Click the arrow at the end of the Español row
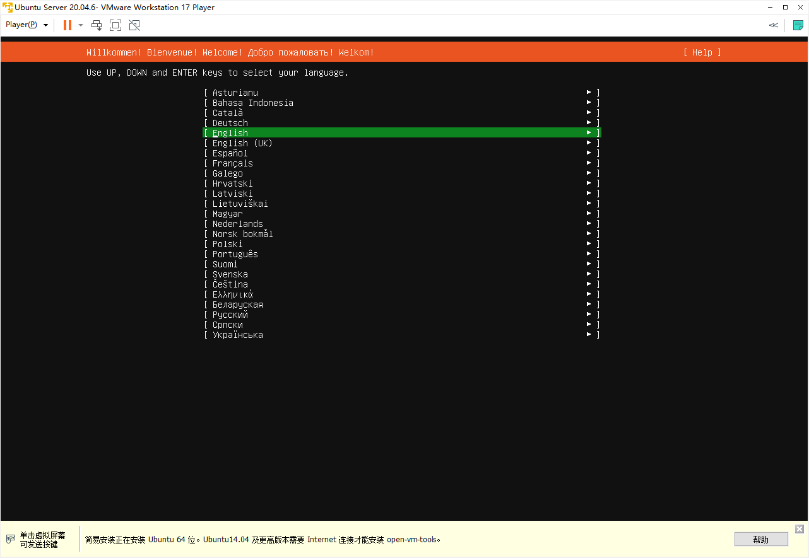 (x=589, y=153)
